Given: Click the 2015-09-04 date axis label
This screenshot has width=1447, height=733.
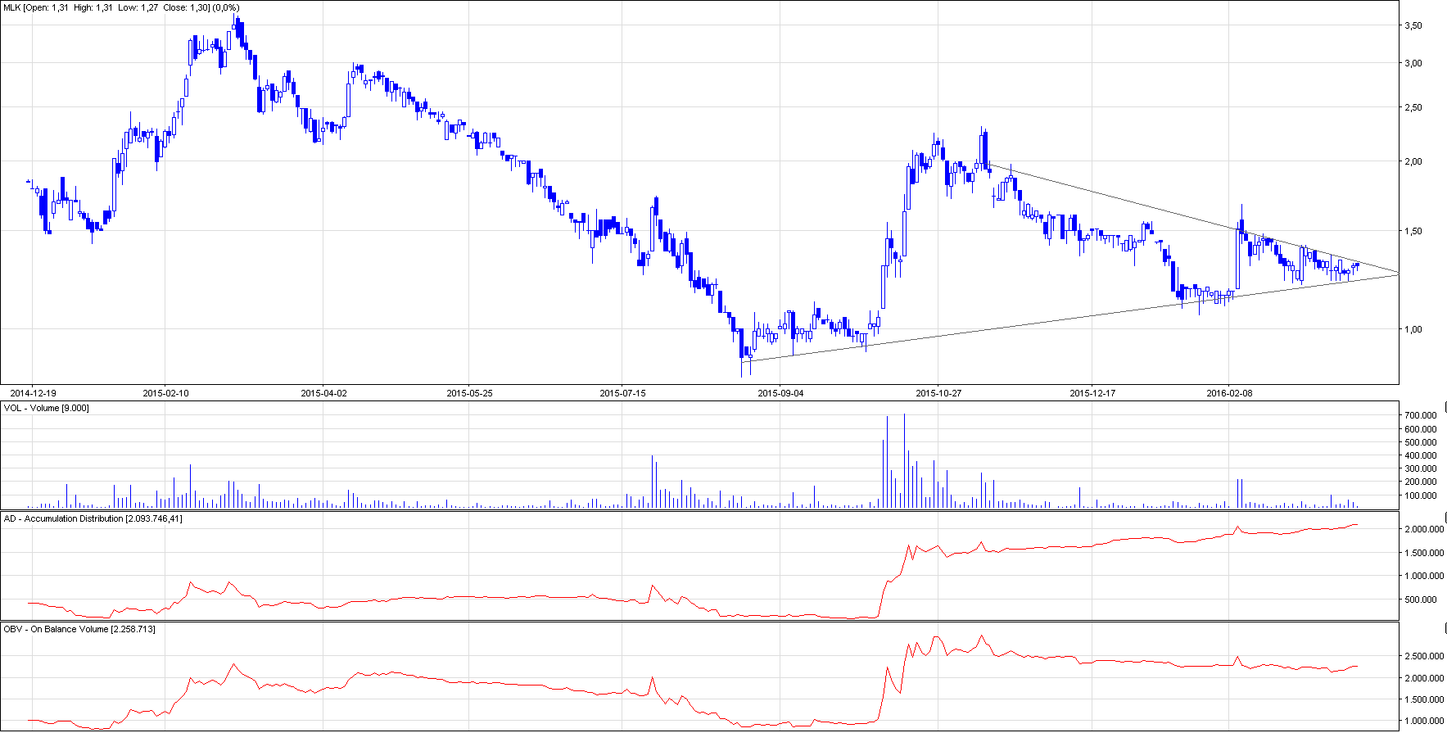Looking at the screenshot, I should point(780,393).
